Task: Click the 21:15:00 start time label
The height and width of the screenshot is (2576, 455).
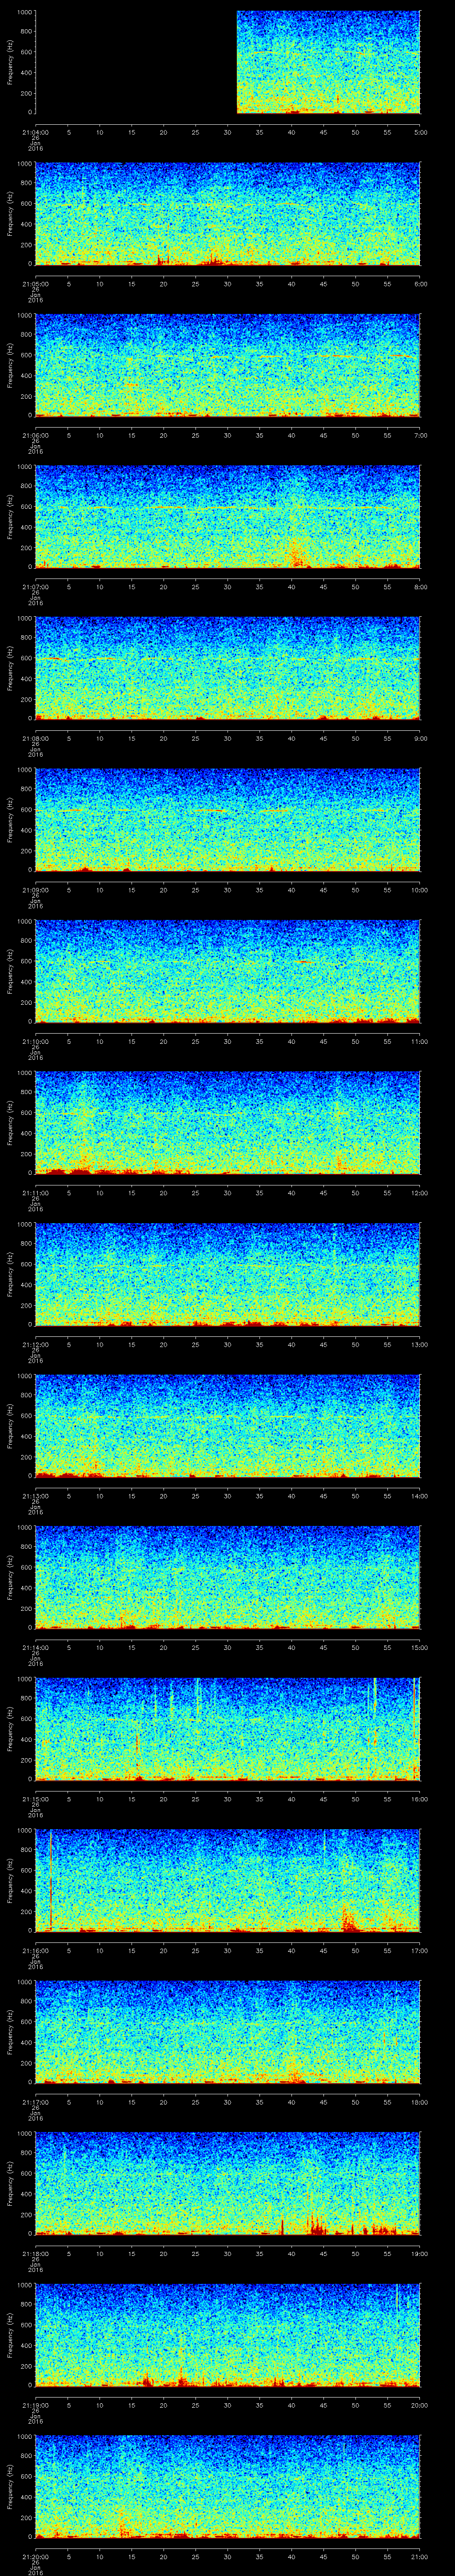Action: 35,1798
